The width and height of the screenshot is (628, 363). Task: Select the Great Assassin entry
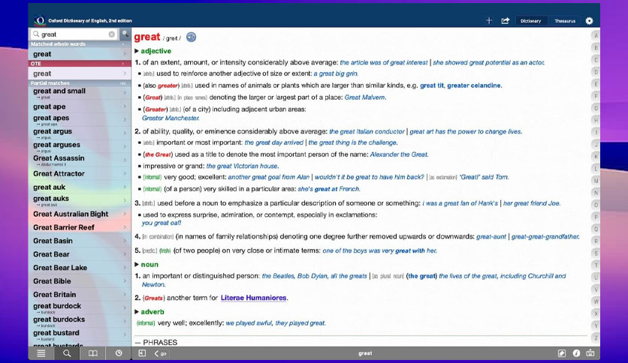click(80, 160)
